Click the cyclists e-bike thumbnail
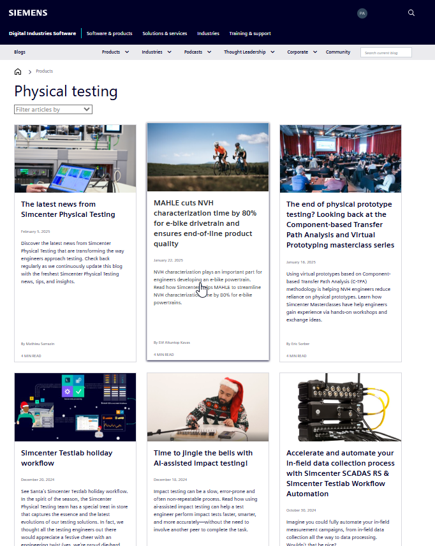This screenshot has height=546, width=435. click(x=208, y=157)
